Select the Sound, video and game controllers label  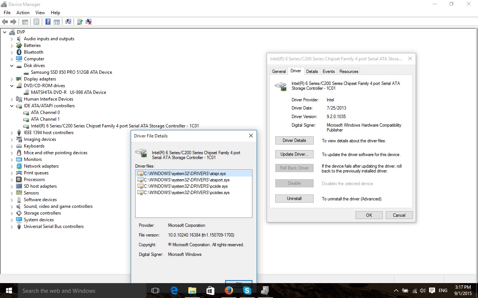tap(58, 206)
